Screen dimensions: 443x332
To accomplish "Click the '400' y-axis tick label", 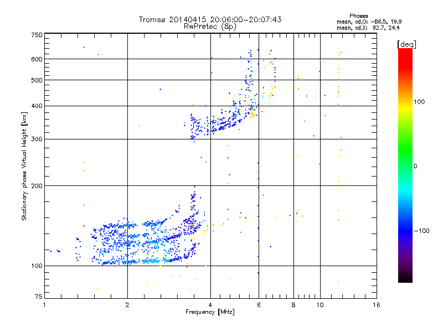I will click(37, 106).
